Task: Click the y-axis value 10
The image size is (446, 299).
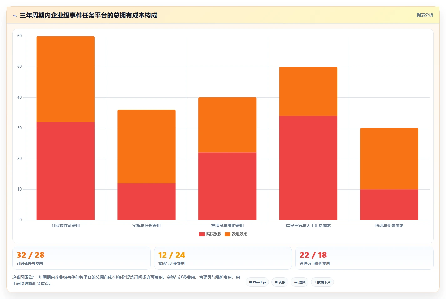Action: (19, 189)
